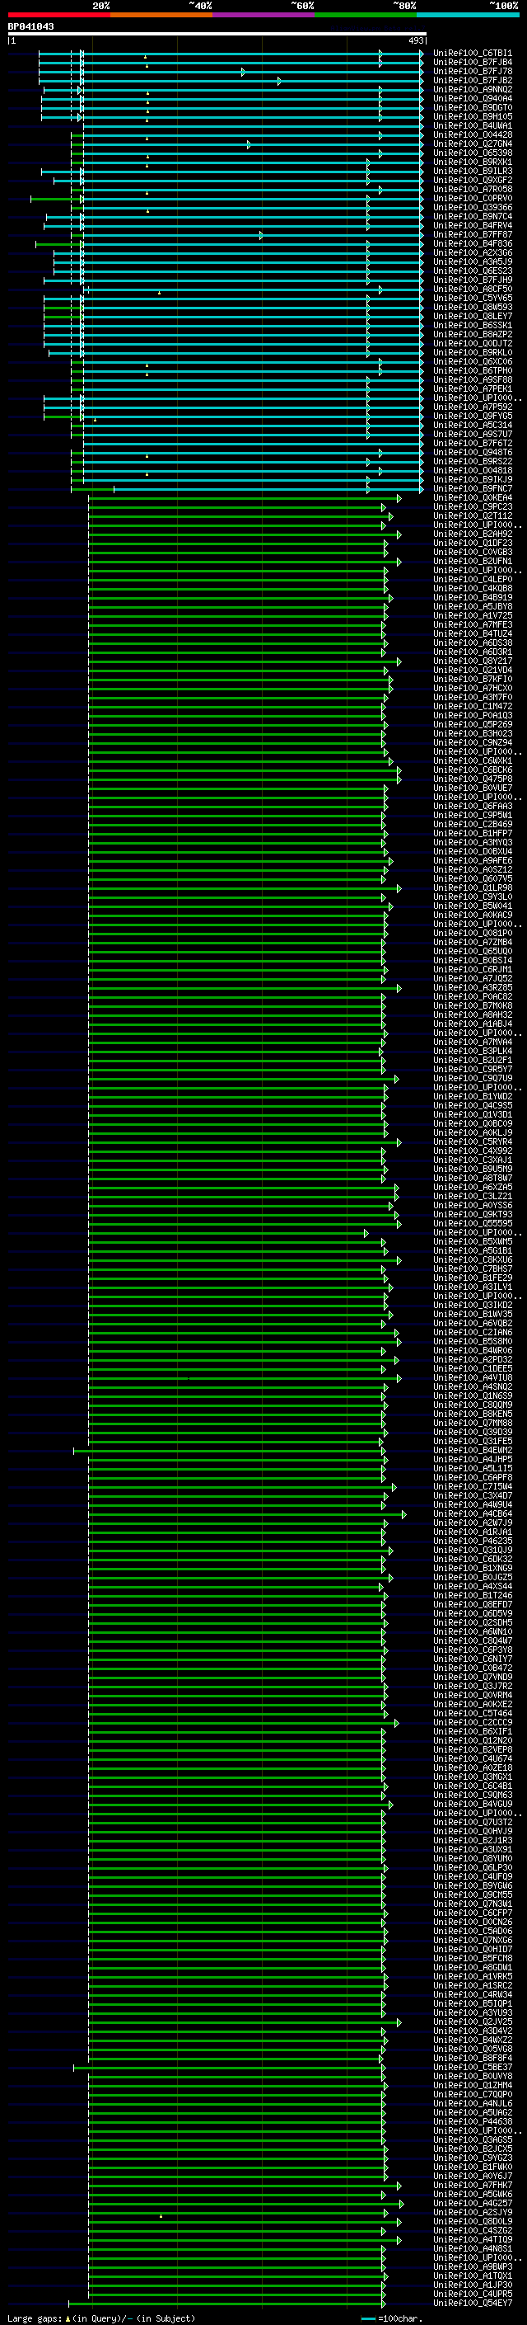The width and height of the screenshot is (527, 2325).
Task: Select hit label UniRef100_Q2T112
Action: click(472, 515)
